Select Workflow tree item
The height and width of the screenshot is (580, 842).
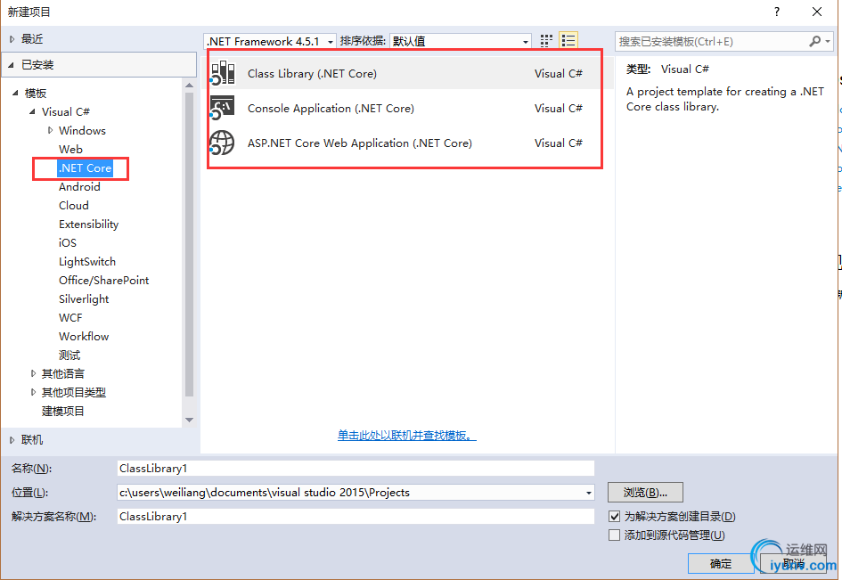click(x=84, y=337)
